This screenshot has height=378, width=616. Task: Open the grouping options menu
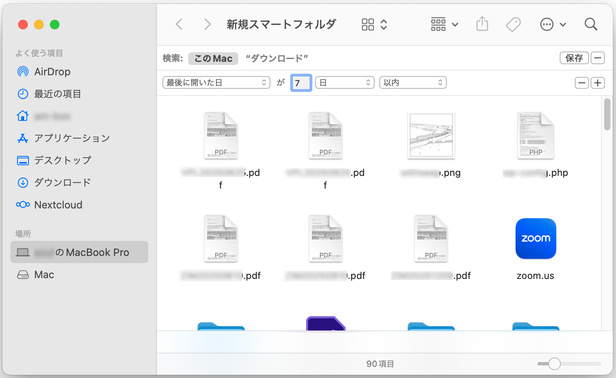coord(444,25)
